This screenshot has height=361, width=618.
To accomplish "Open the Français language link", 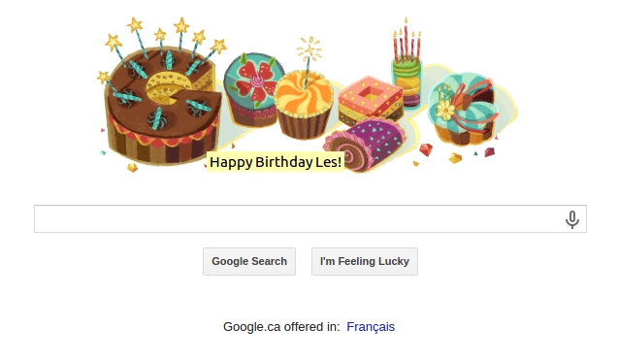I will tap(371, 327).
